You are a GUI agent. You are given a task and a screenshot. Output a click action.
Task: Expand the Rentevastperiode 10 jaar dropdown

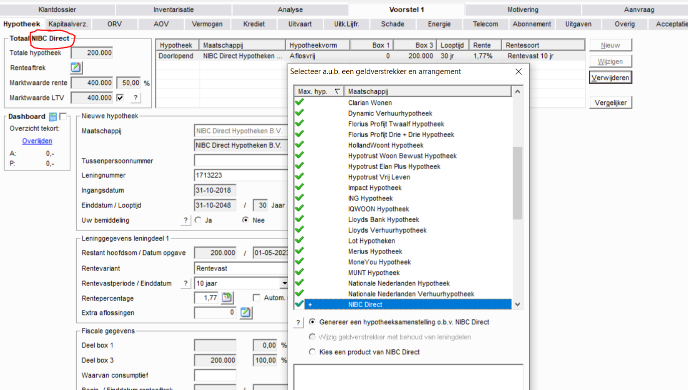(284, 283)
